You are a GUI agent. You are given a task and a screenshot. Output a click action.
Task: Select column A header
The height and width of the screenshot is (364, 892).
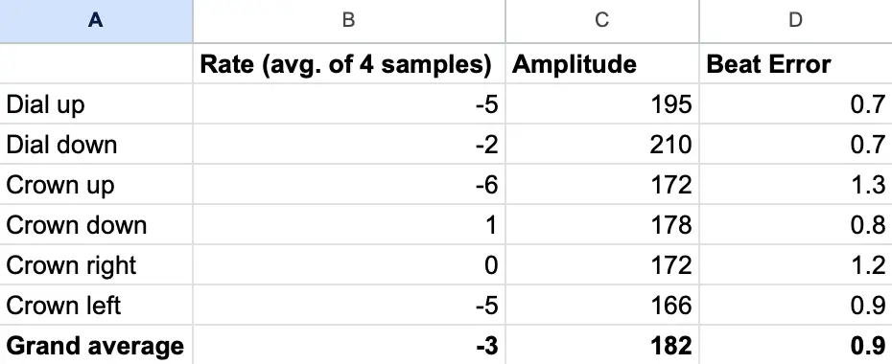96,21
